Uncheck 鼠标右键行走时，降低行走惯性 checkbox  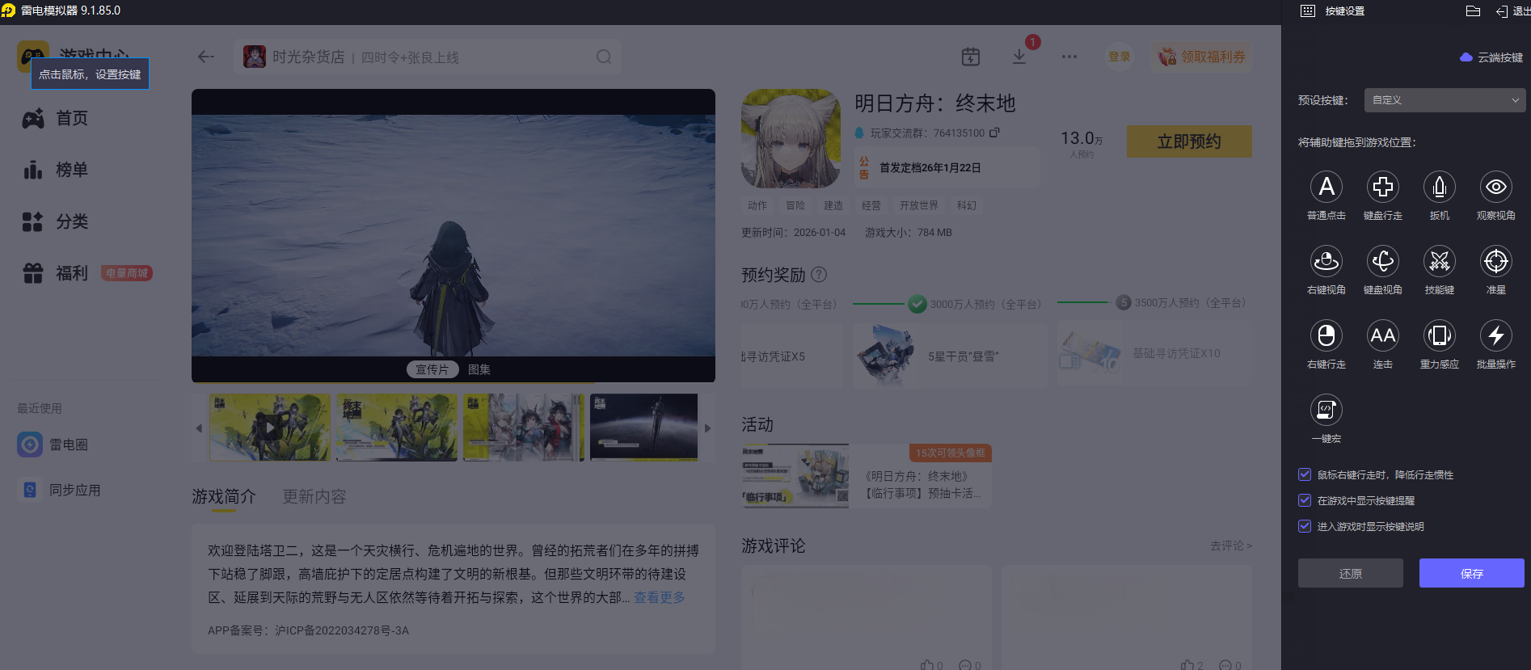click(x=1305, y=475)
